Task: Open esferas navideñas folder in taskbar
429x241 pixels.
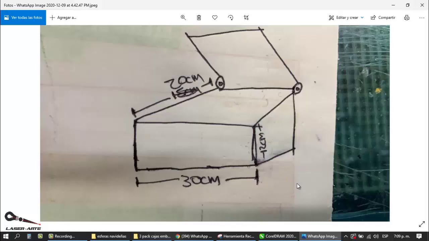Action: tap(109, 236)
